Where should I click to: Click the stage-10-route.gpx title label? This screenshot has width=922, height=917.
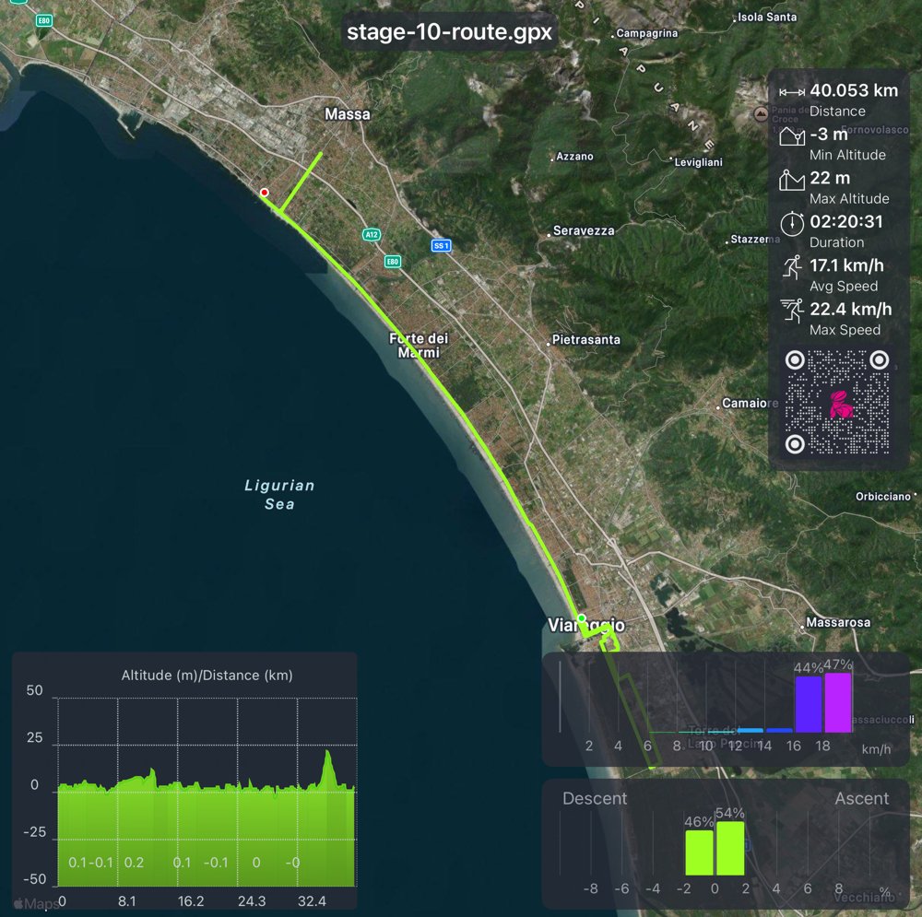pyautogui.click(x=449, y=31)
